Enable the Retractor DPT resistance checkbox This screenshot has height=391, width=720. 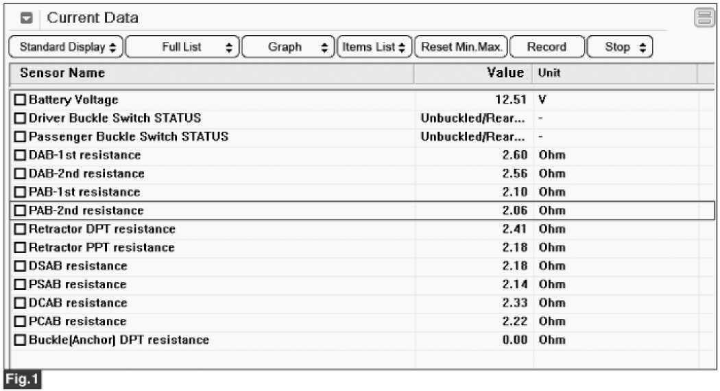(x=21, y=229)
